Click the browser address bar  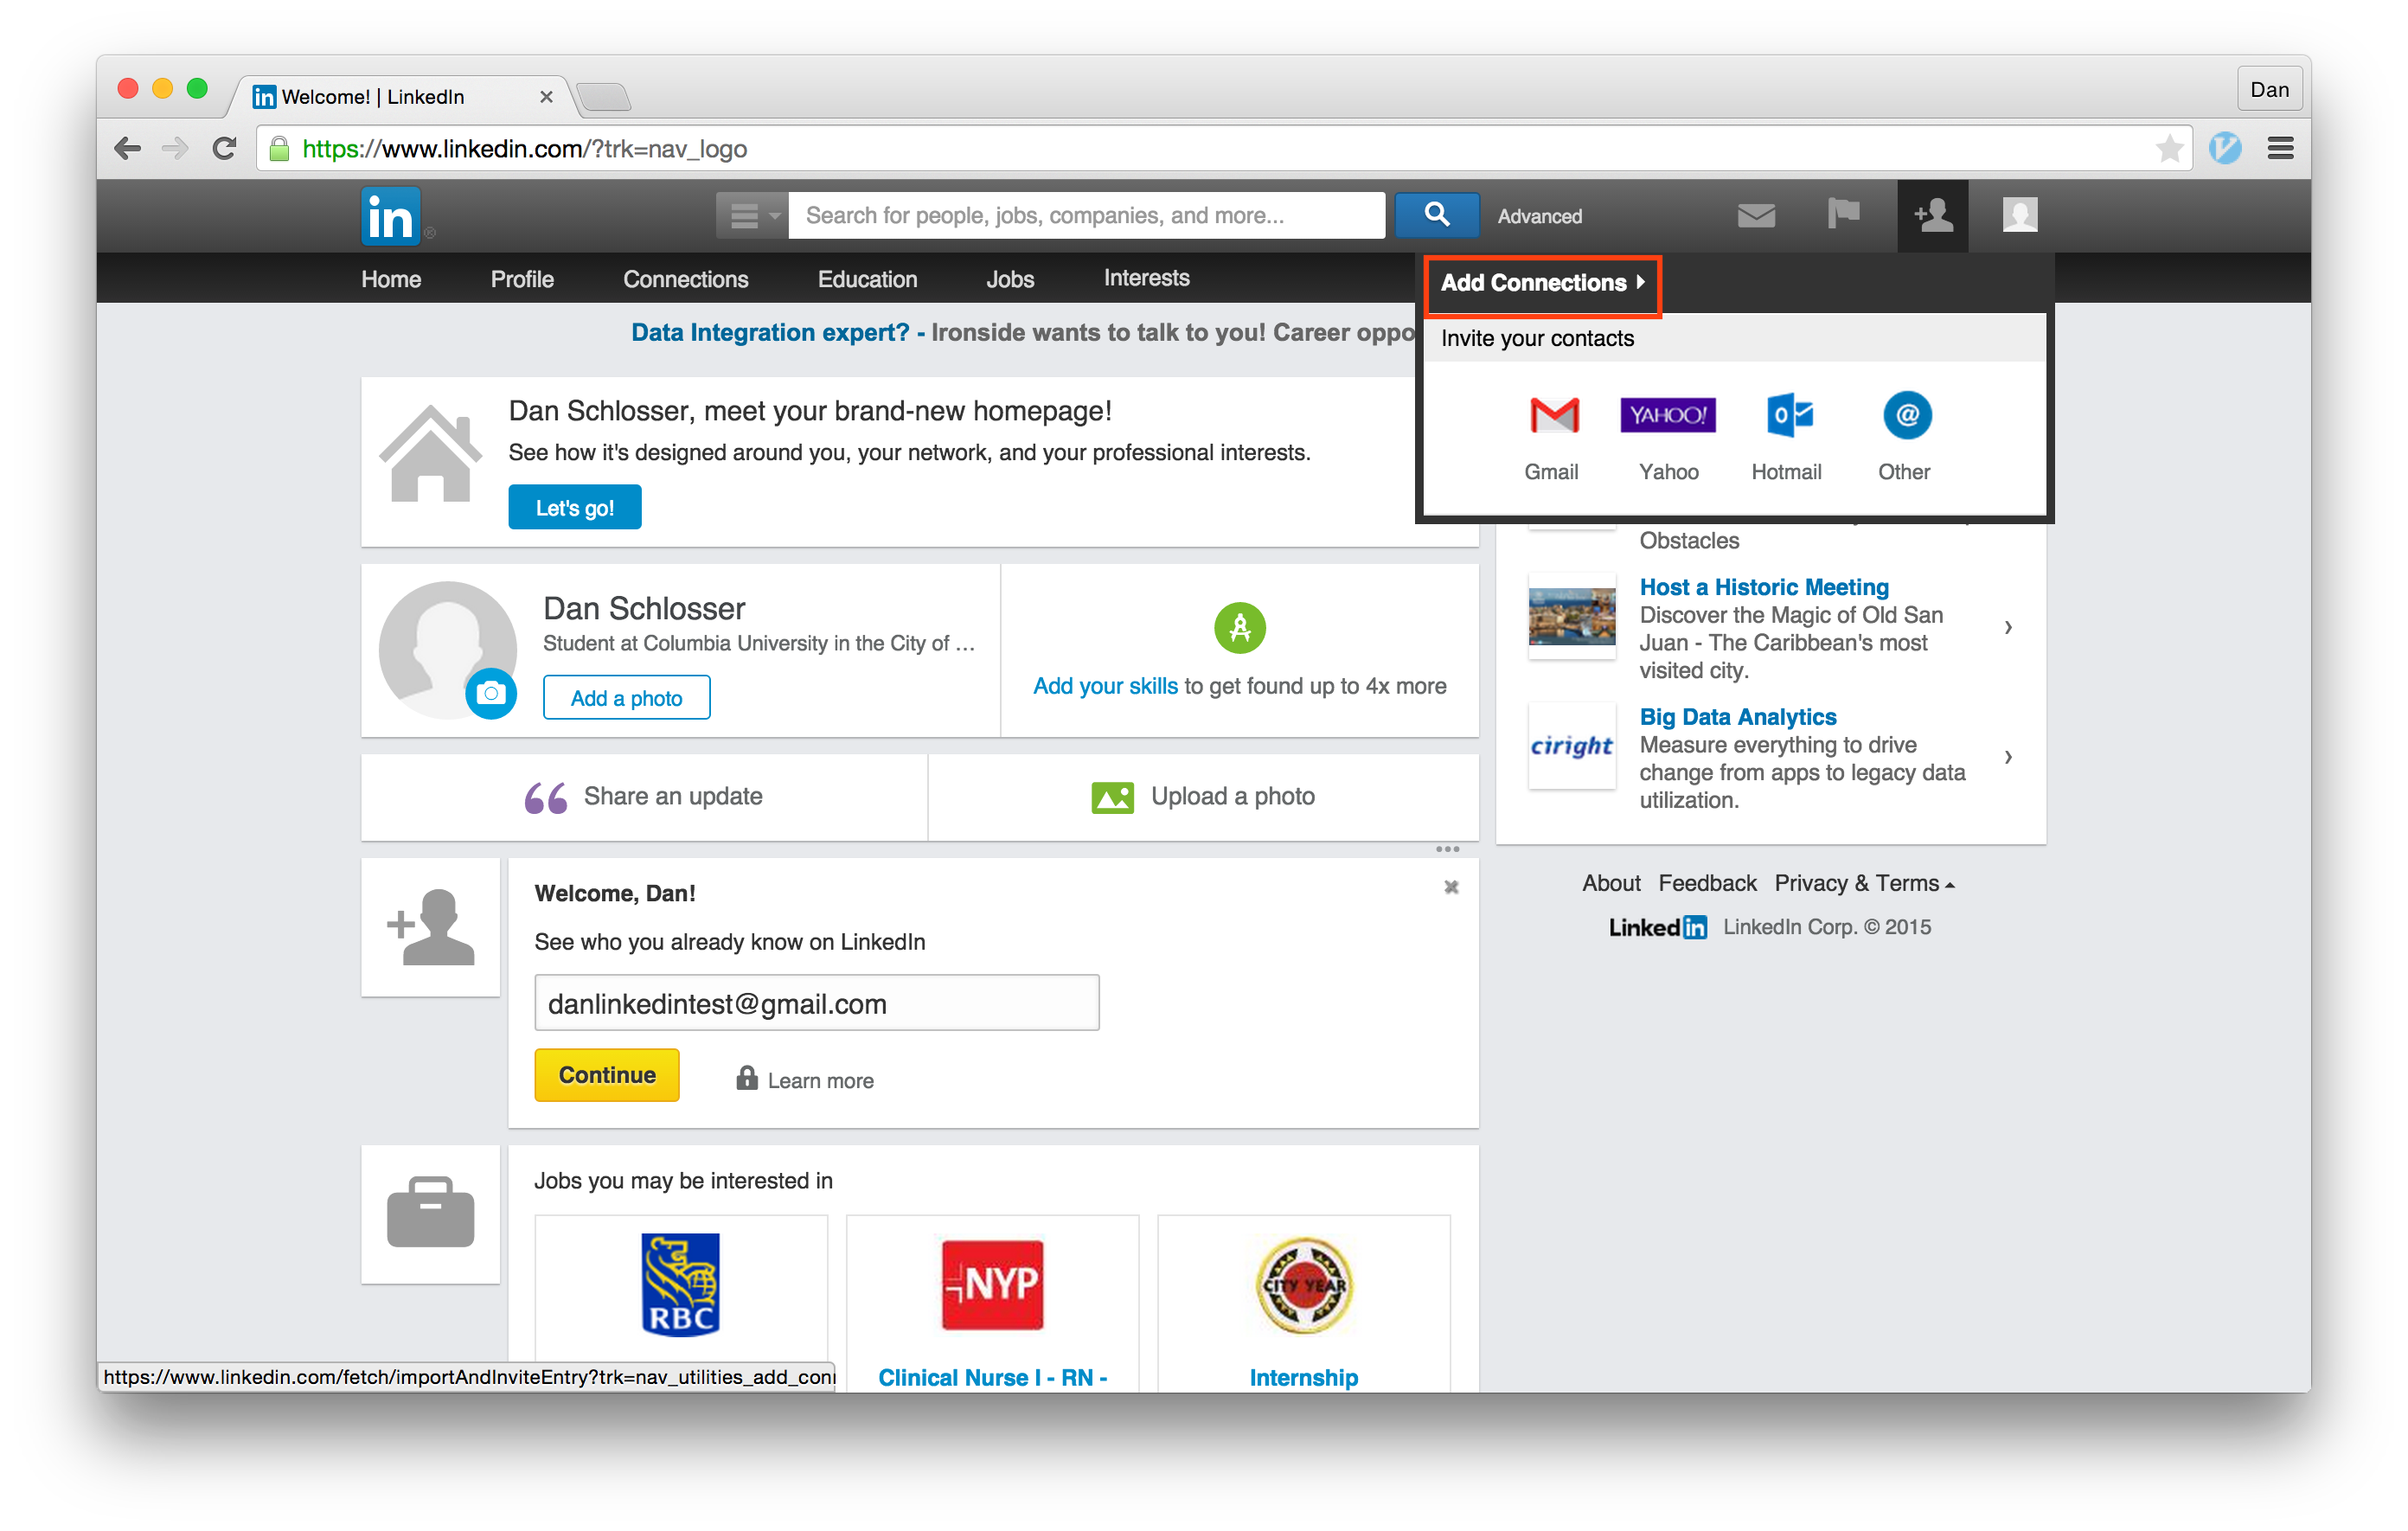[x=1224, y=149]
